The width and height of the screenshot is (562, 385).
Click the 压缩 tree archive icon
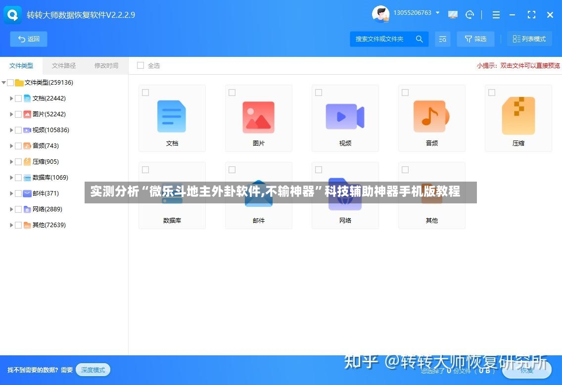pyautogui.click(x=27, y=162)
